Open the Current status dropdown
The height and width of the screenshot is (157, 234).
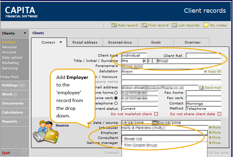tap(140, 109)
